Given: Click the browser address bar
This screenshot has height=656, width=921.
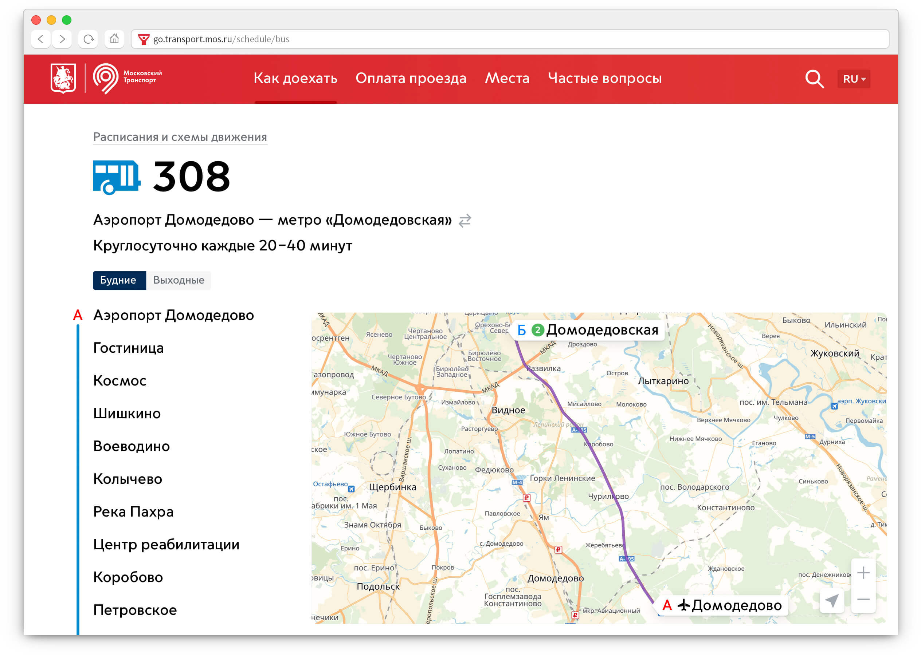Looking at the screenshot, I should [x=485, y=39].
